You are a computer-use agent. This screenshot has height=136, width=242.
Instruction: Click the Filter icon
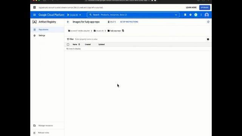68,39
